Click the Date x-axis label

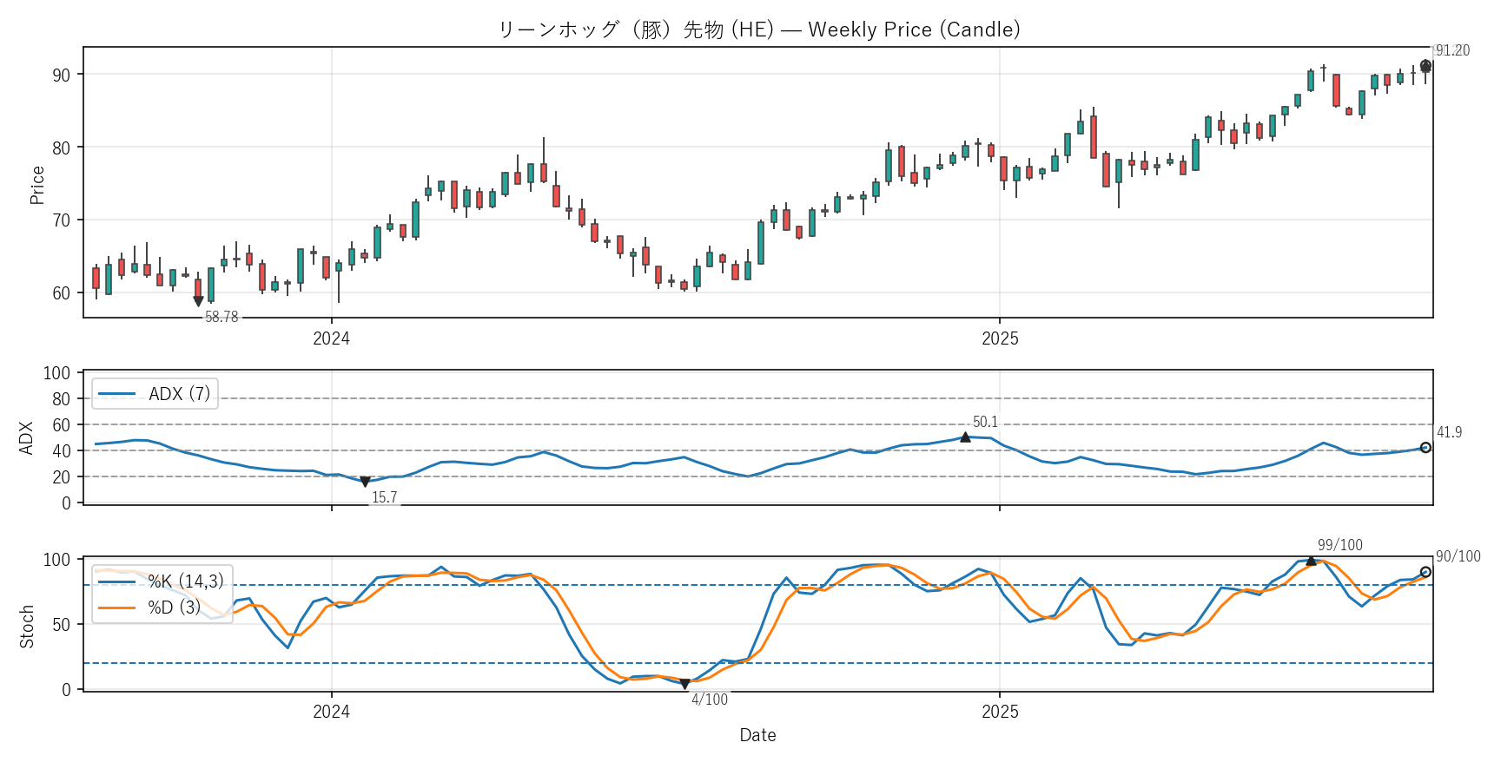pyautogui.click(x=757, y=735)
